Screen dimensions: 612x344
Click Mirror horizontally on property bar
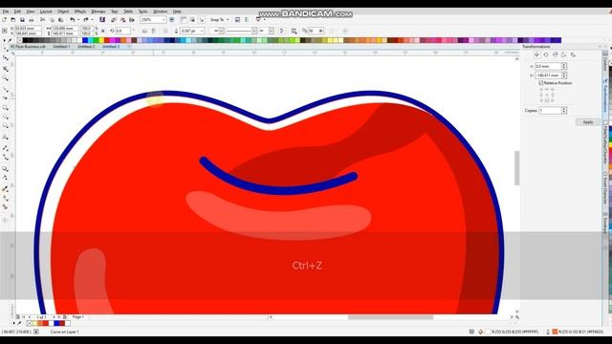point(144,31)
